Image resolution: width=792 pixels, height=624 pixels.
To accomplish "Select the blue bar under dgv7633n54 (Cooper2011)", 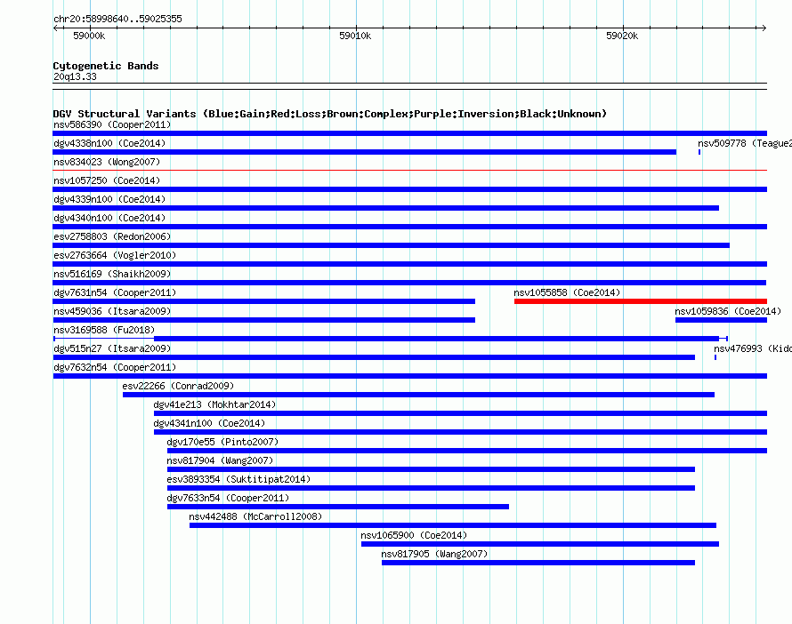I will (338, 507).
